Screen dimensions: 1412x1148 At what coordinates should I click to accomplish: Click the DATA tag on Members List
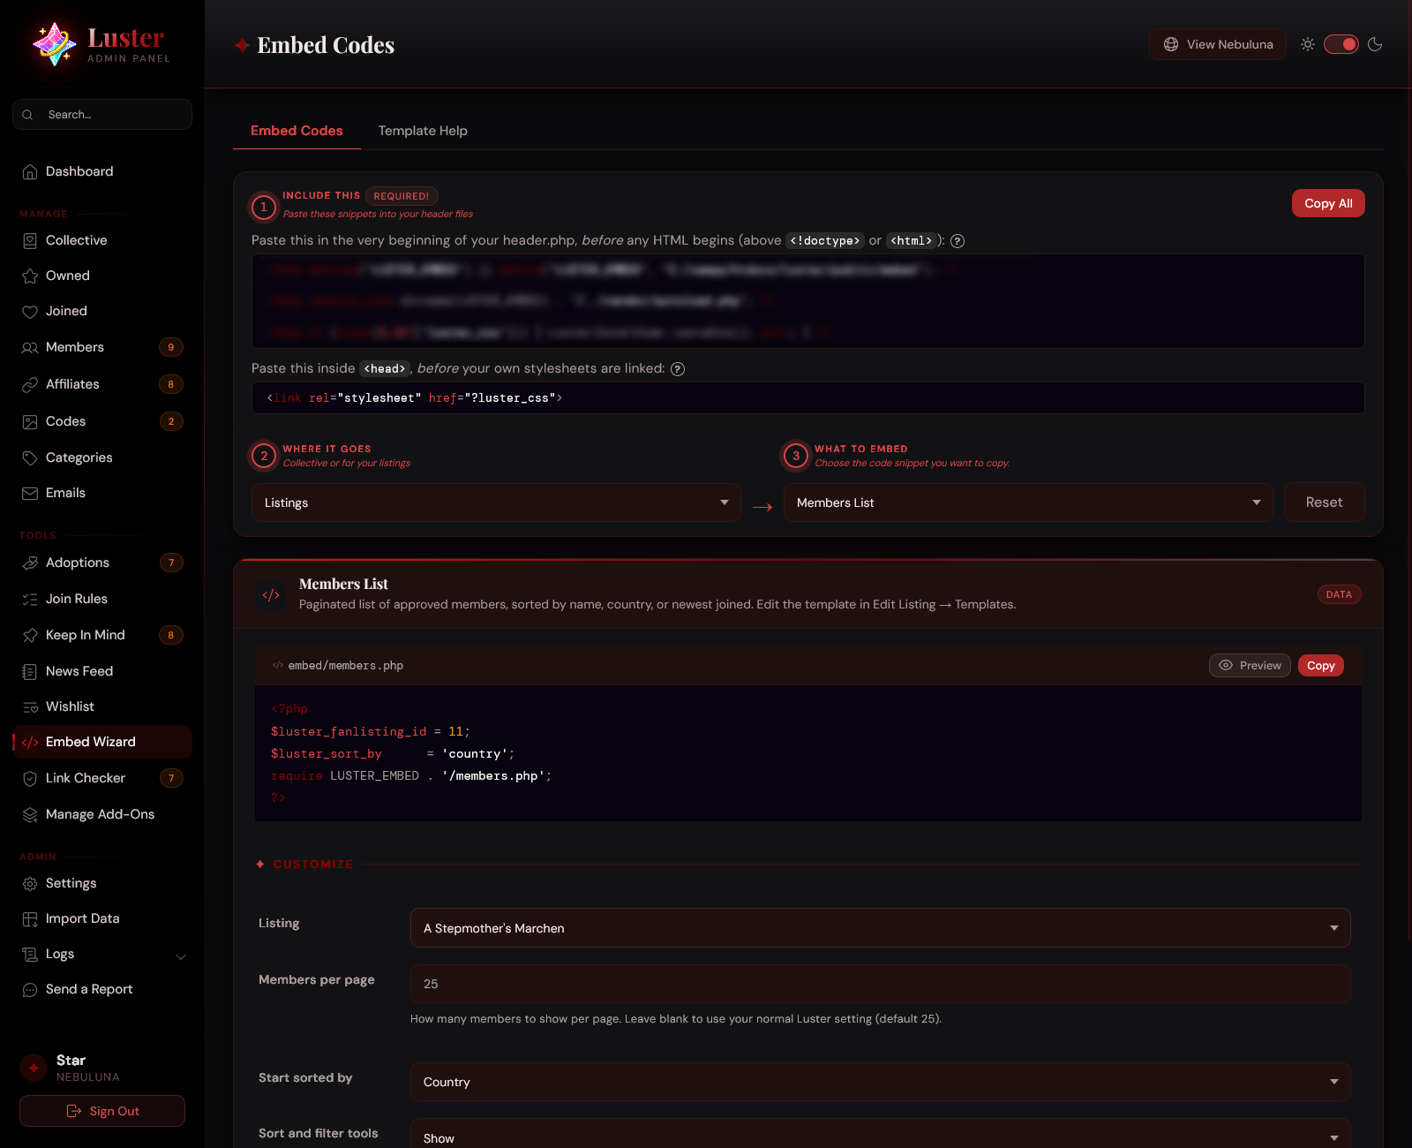1339,594
